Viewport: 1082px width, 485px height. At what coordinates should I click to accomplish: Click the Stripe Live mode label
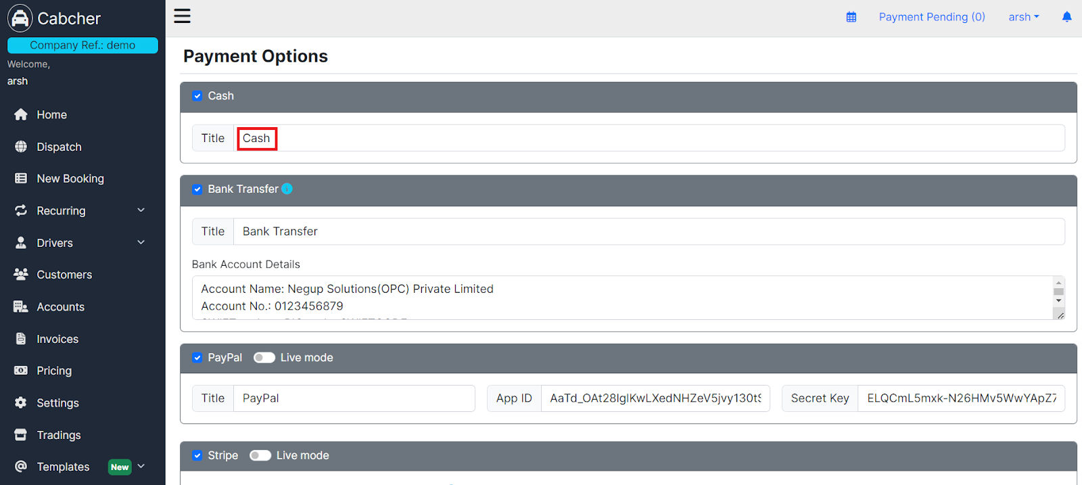point(303,456)
